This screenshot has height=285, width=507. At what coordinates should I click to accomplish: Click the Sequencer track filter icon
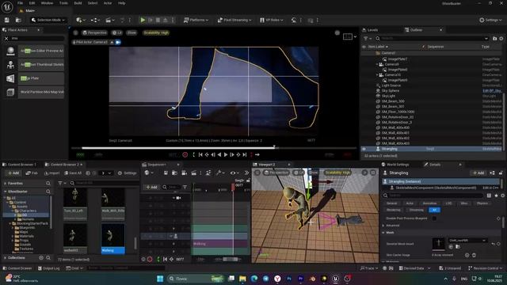click(185, 187)
